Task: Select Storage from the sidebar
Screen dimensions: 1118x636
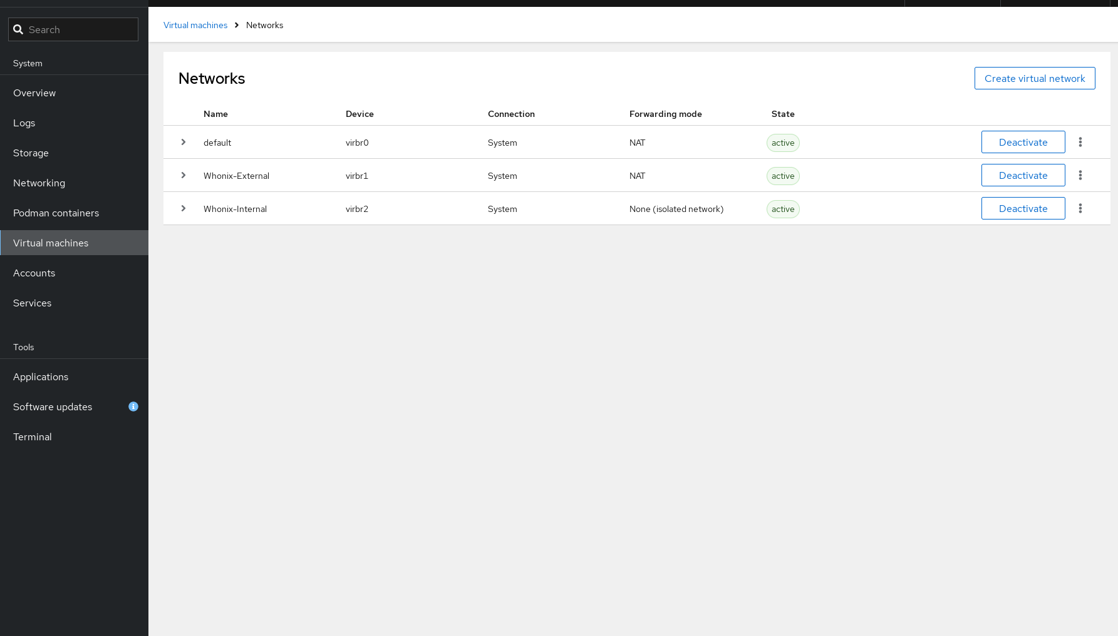Action: (31, 153)
